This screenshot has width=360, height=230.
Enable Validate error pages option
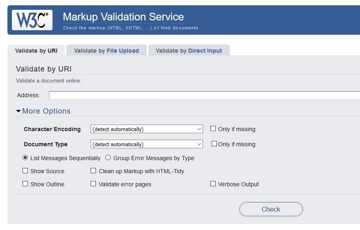click(x=93, y=184)
